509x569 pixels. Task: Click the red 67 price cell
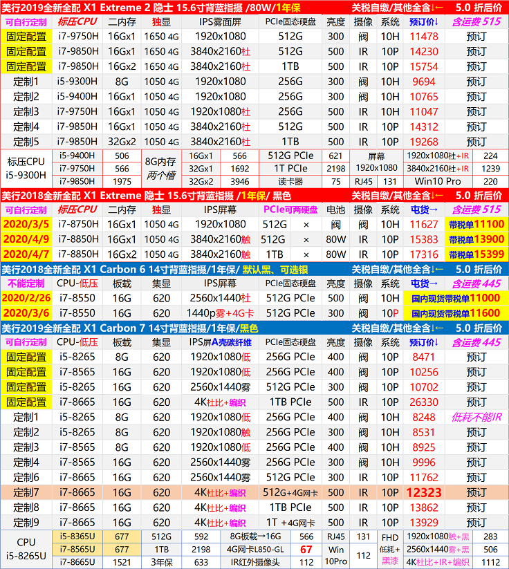point(306,549)
